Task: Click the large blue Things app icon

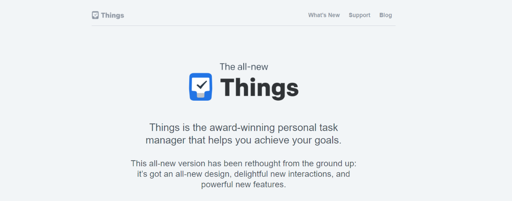Action: (200, 87)
